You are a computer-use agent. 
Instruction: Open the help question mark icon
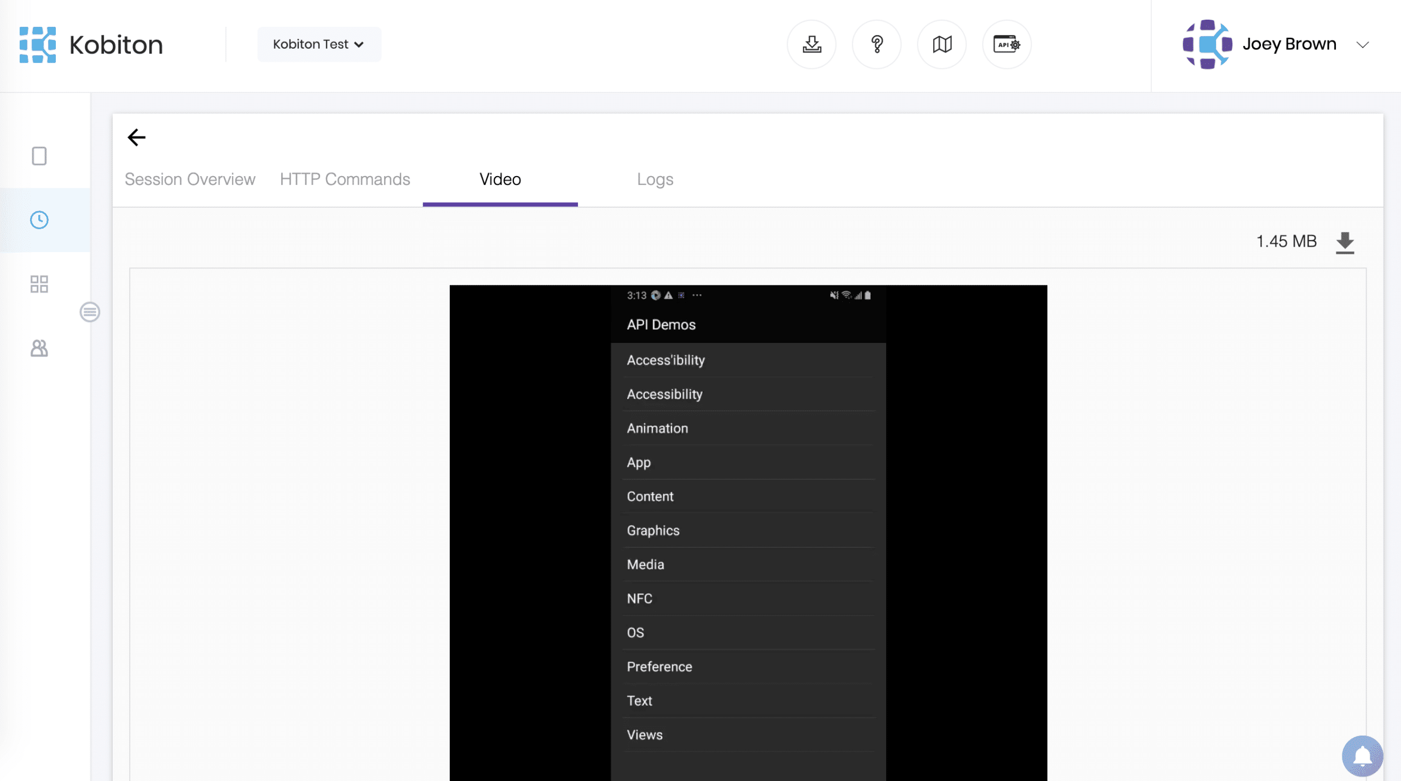click(877, 44)
